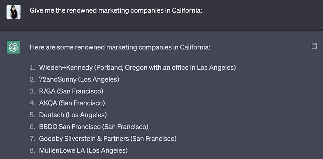This screenshot has height=159, width=323.
Task: Click the response intro sentence
Action: (x=120, y=47)
